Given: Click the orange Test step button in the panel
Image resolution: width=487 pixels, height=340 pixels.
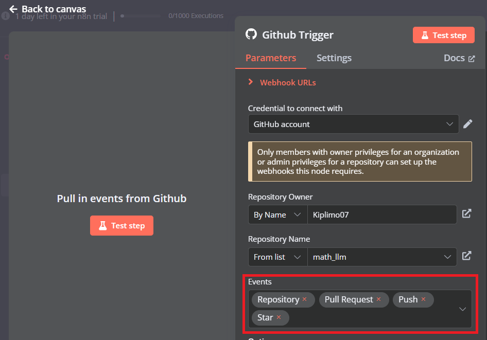Looking at the screenshot, I should point(443,35).
